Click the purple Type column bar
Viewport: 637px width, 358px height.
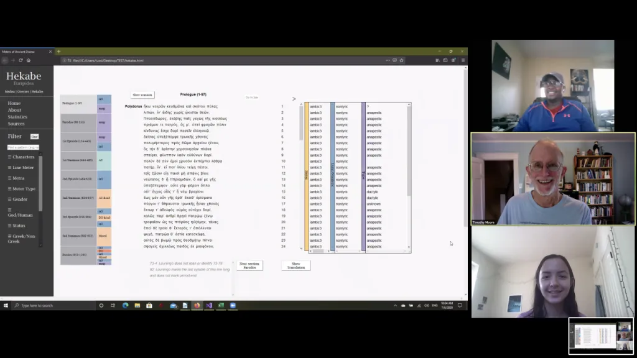(363, 176)
